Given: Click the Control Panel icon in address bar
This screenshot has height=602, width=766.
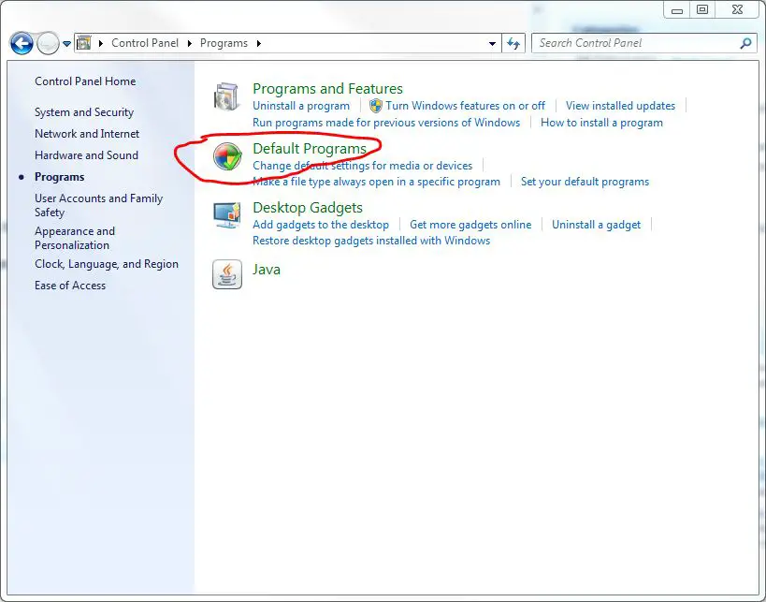Looking at the screenshot, I should point(84,43).
